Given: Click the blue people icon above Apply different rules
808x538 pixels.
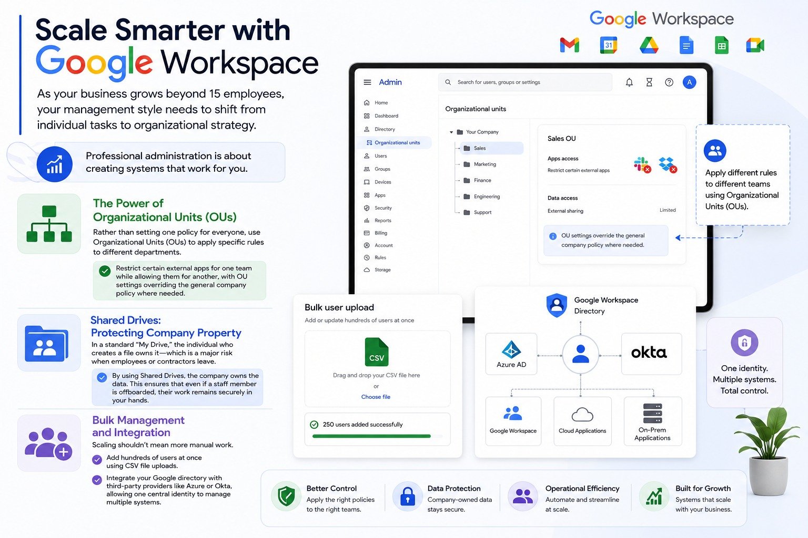Looking at the screenshot, I should tap(715, 151).
